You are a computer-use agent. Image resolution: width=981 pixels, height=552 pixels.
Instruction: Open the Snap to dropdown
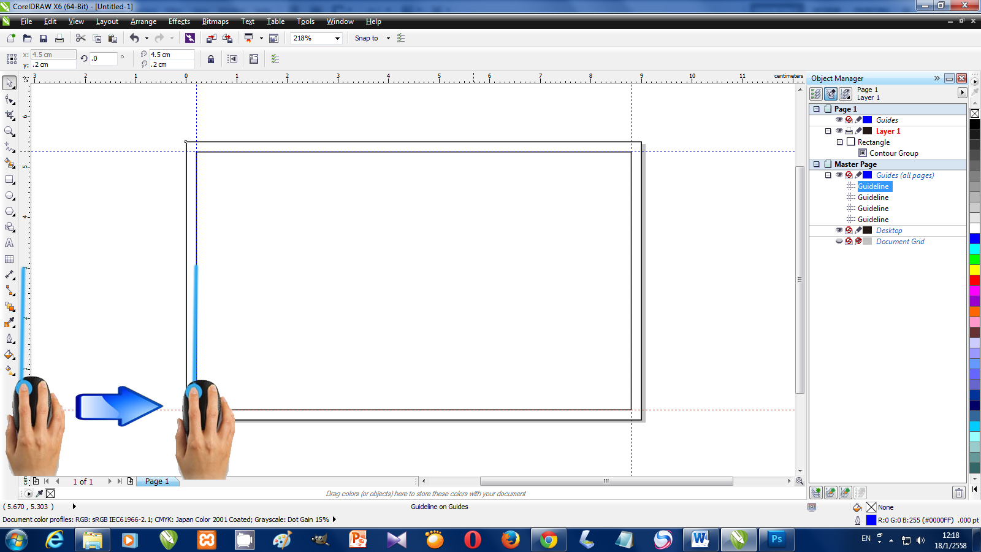[388, 38]
